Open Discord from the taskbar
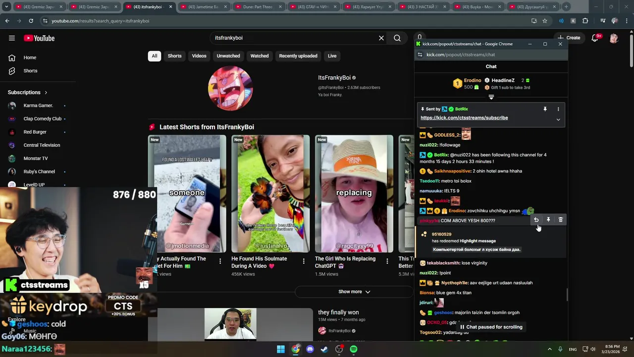This screenshot has height=357, width=634. [310, 349]
